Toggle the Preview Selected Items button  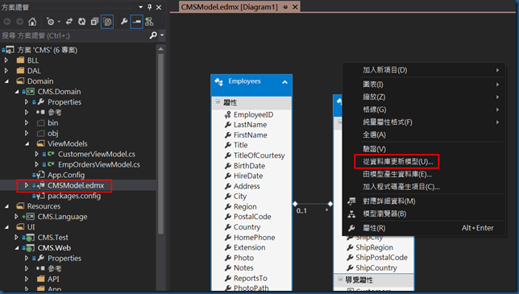pos(136,22)
